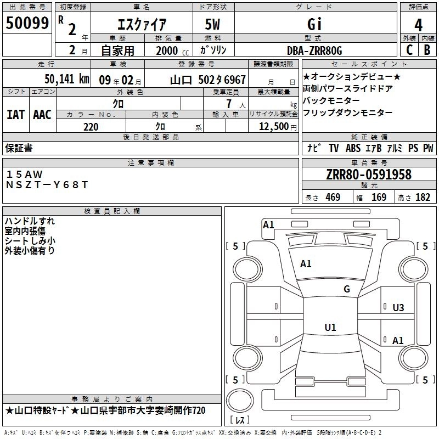The width and height of the screenshot is (439, 439).
Task: Click the color number 220 field
Action: pos(91,127)
